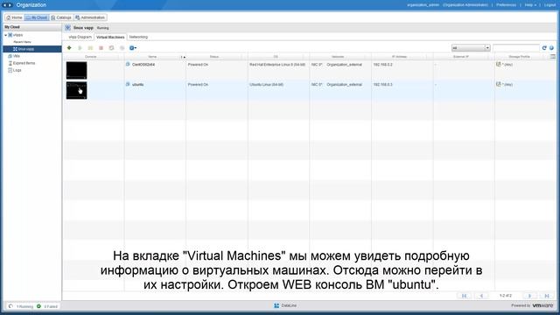Click the Failed tasks status indicator
560x315 pixels.
pyautogui.click(x=47, y=306)
